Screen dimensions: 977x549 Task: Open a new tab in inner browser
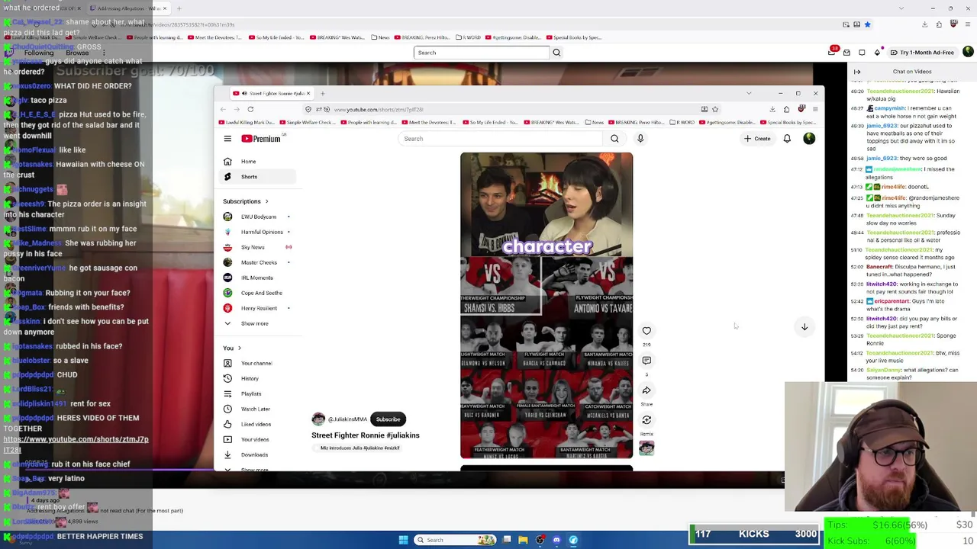click(322, 94)
